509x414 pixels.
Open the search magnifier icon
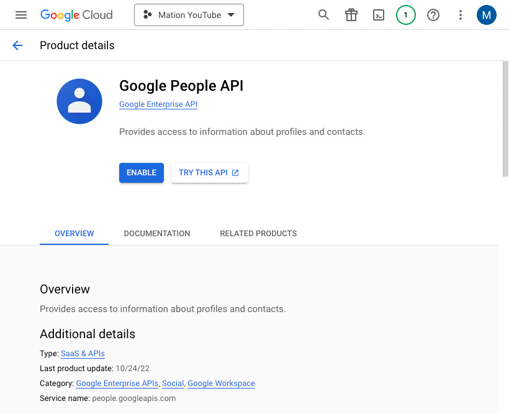click(323, 15)
